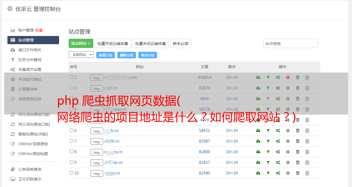Delete site 1 with its trash icon
352x187 pixels.
pos(307,77)
